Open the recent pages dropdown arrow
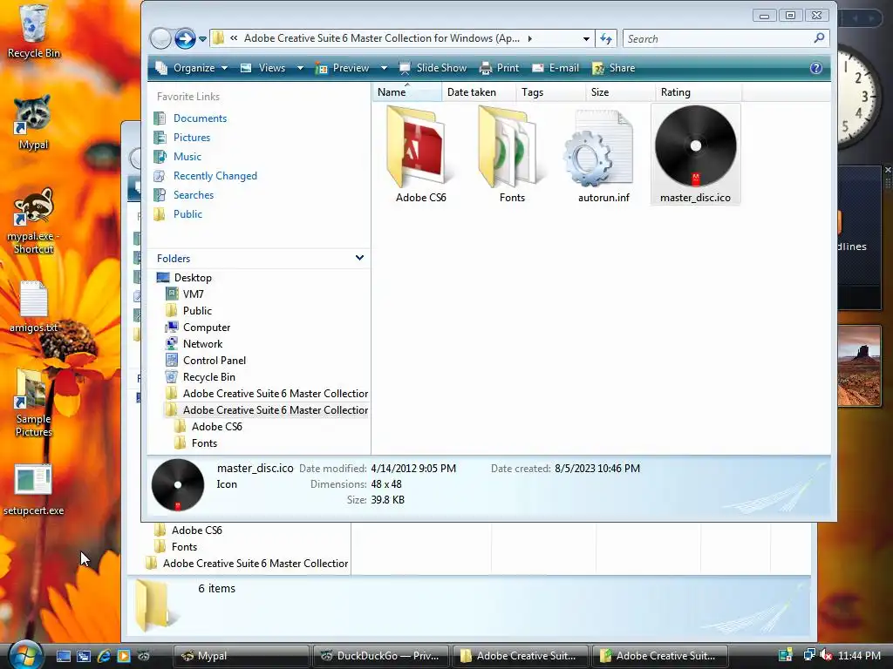The width and height of the screenshot is (893, 669). click(x=202, y=39)
